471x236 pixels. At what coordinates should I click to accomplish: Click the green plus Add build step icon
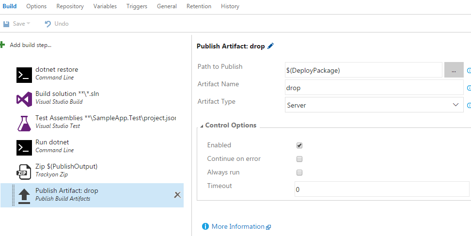click(2, 45)
